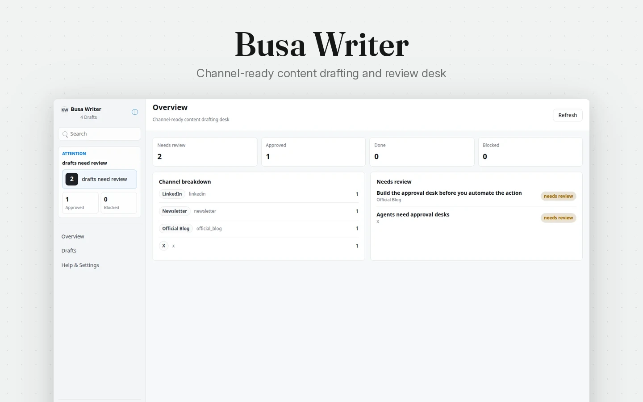
Task: Open the sidebar Approved count tile
Action: 80,203
